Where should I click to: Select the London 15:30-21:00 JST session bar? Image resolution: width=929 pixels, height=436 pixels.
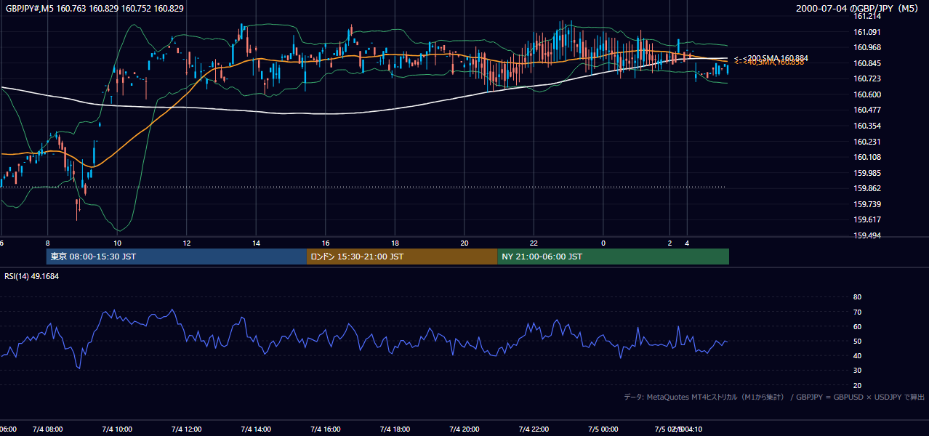click(402, 257)
